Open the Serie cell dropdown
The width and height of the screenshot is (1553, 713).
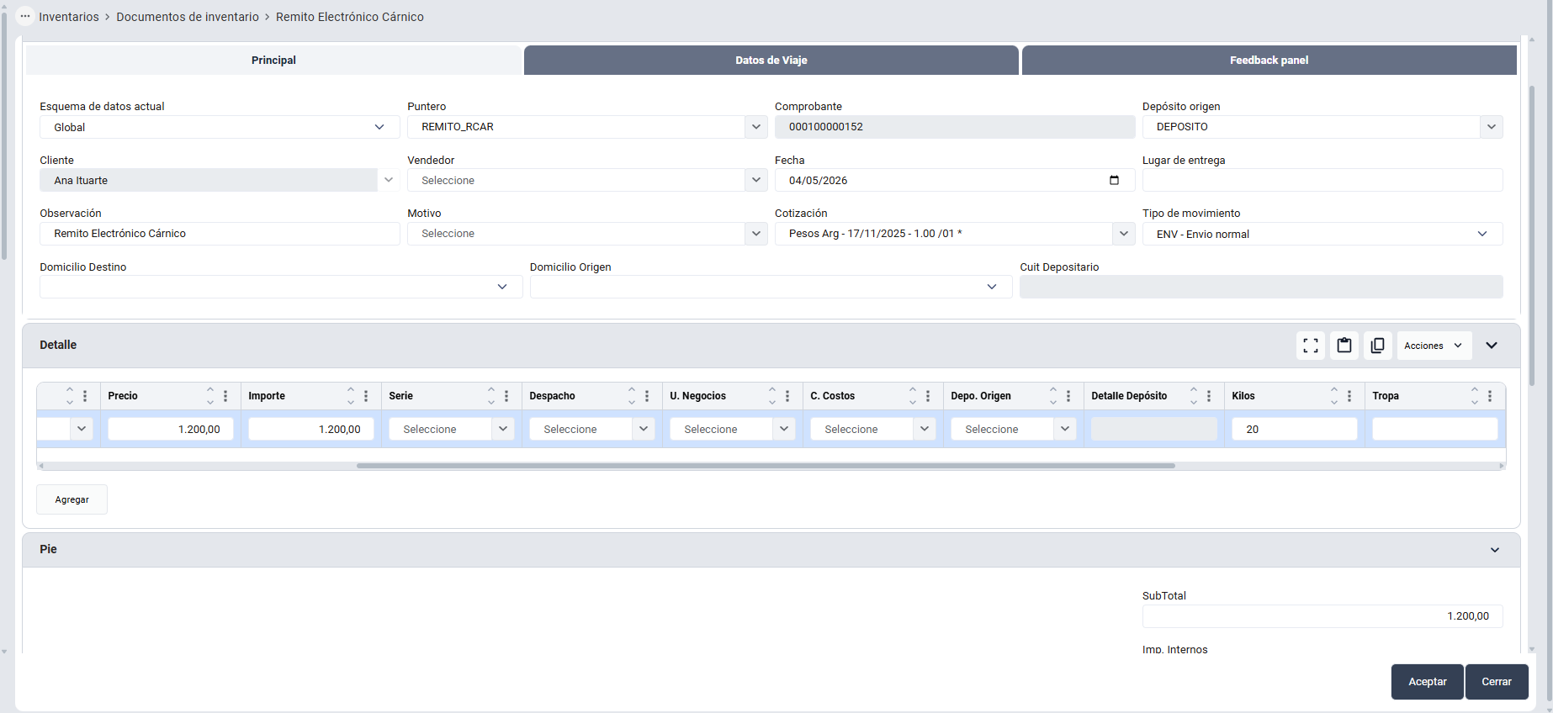click(x=503, y=429)
